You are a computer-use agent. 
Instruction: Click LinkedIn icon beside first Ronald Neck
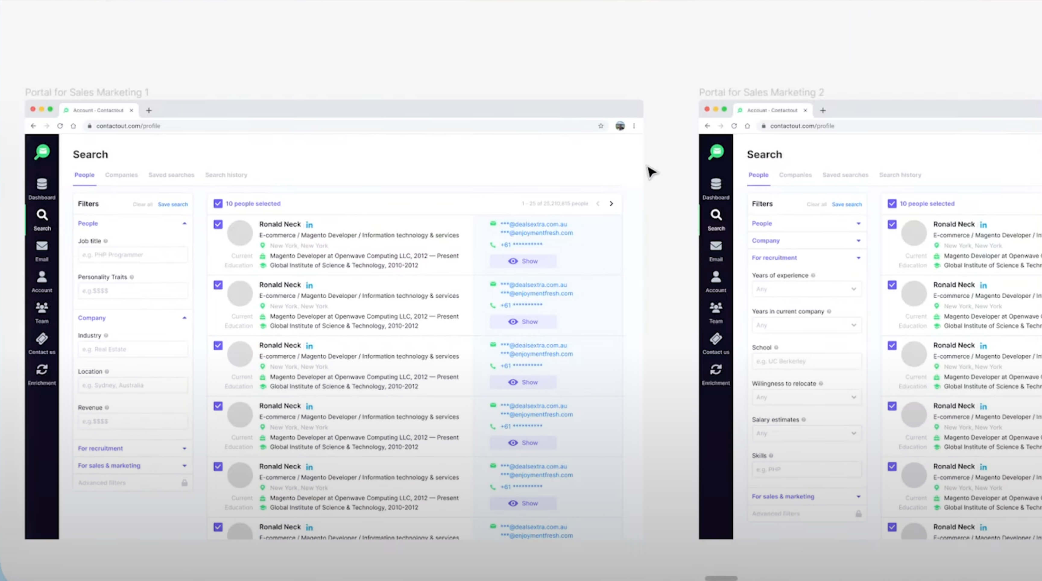pos(309,225)
